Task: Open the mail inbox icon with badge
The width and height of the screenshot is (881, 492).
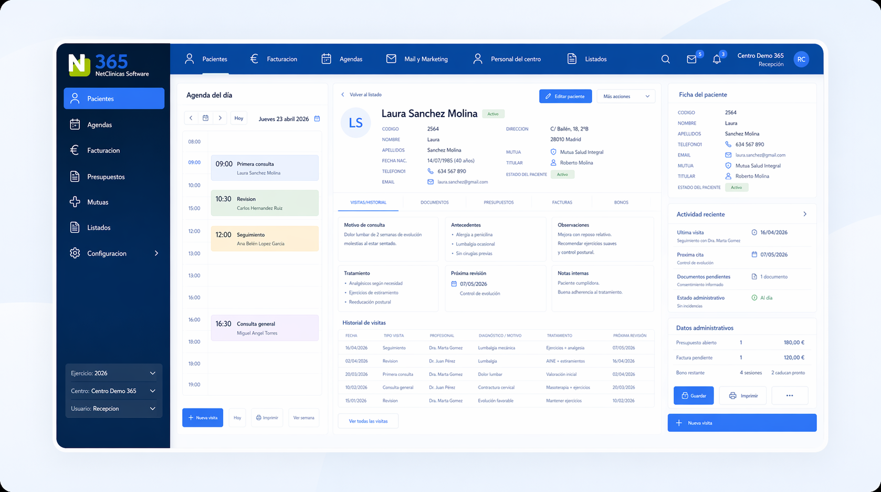Action: coord(691,59)
